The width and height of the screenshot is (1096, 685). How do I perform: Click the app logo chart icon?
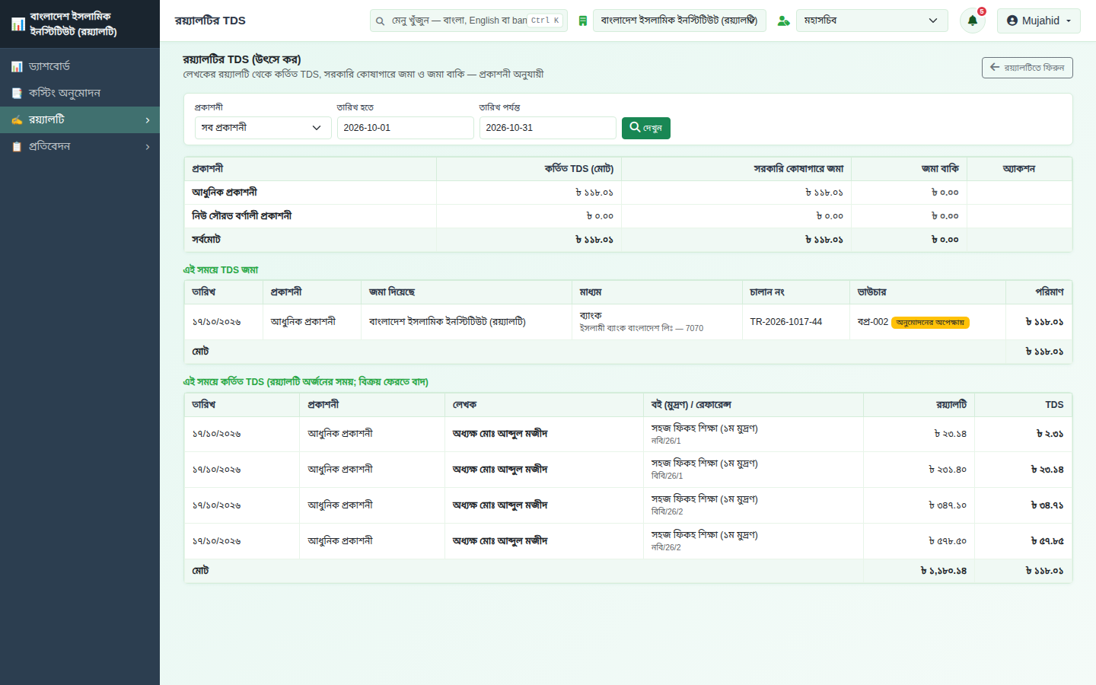[x=18, y=24]
